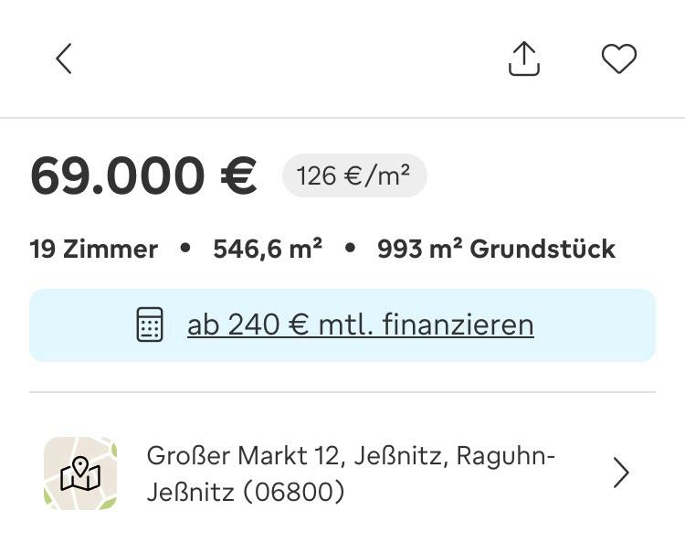Select the "546,6 m²" living area
This screenshot has width=685, height=553.
point(267,249)
